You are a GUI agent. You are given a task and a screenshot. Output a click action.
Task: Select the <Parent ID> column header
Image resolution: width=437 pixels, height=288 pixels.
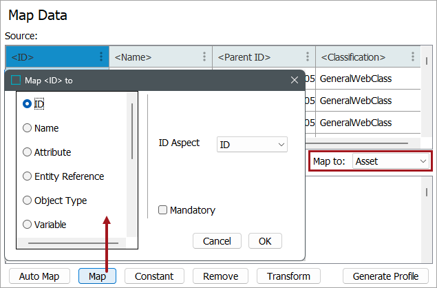[264, 56]
